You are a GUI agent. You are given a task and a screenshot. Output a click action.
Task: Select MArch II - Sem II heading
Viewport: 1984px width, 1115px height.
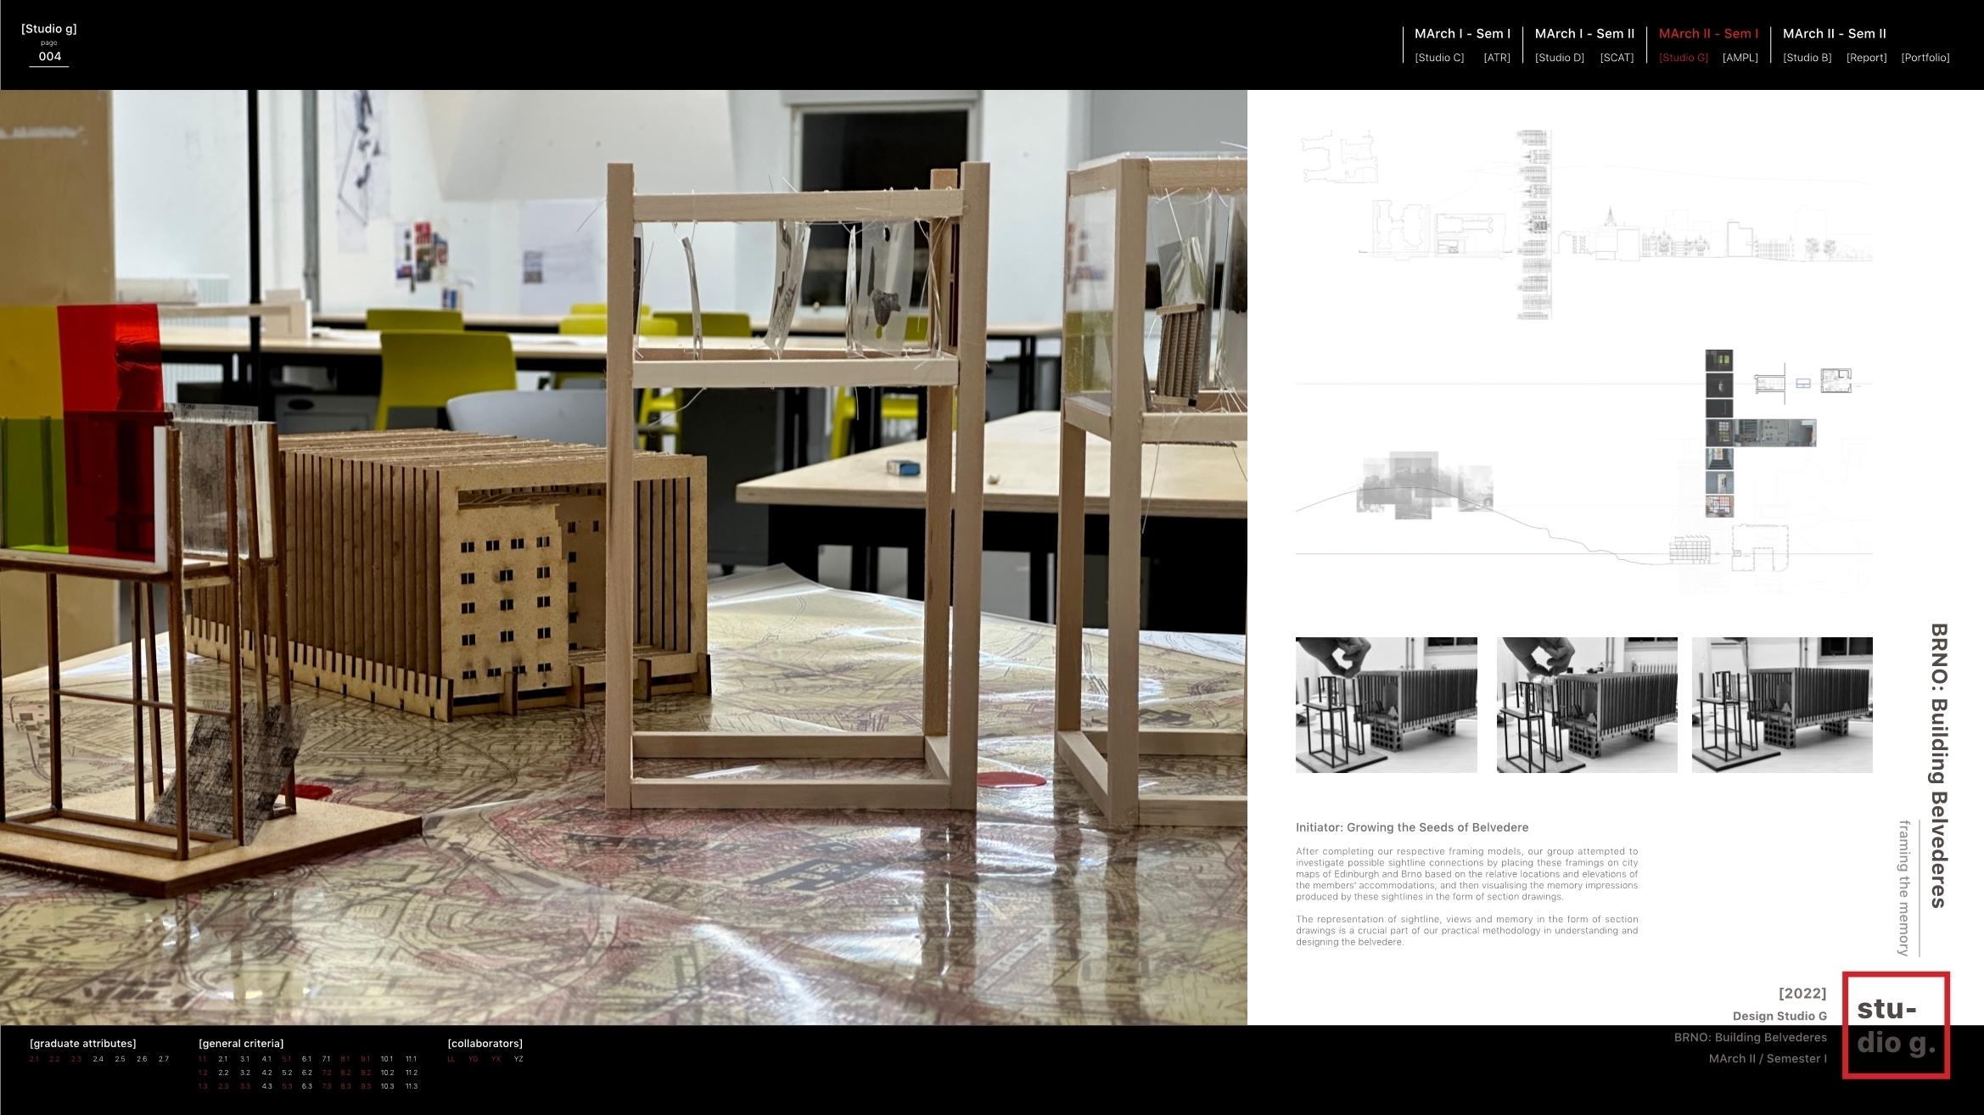[1834, 34]
